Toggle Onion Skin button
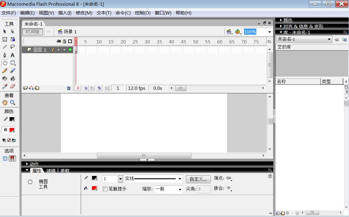The width and height of the screenshot is (349, 217). click(x=86, y=88)
